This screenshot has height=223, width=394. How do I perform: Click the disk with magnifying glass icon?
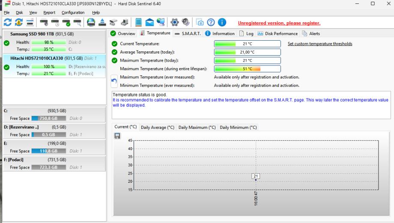click(x=77, y=22)
